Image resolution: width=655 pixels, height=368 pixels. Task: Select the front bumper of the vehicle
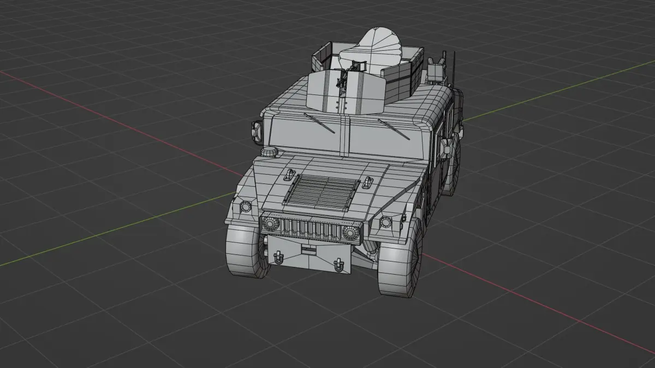pyautogui.click(x=310, y=253)
